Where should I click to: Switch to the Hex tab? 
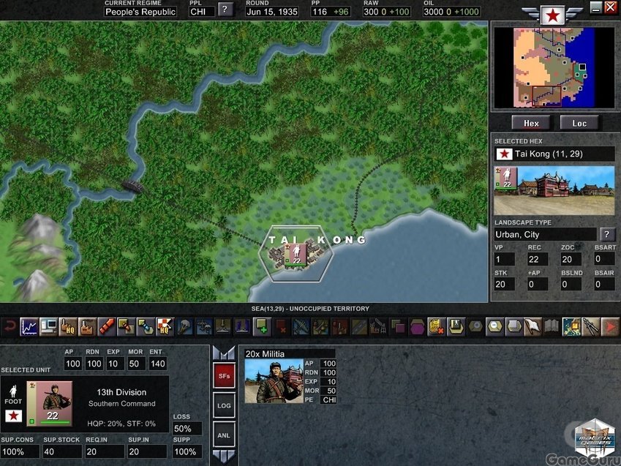click(x=531, y=123)
